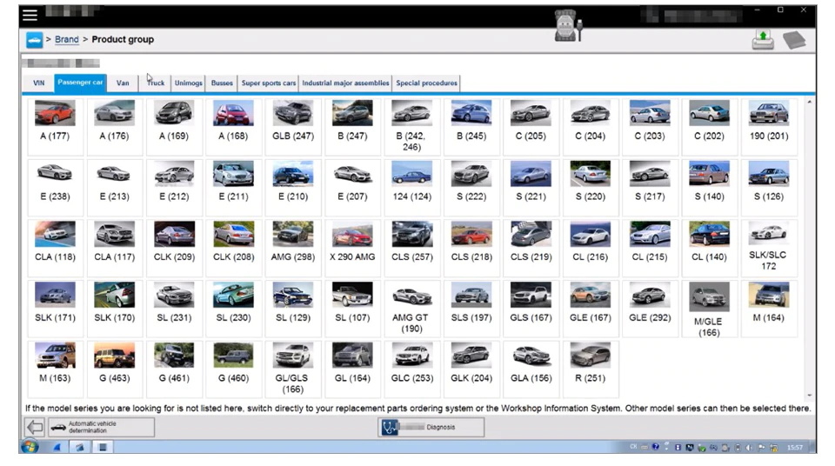Click the blue car home icon
This screenshot has width=835, height=466.
34,40
